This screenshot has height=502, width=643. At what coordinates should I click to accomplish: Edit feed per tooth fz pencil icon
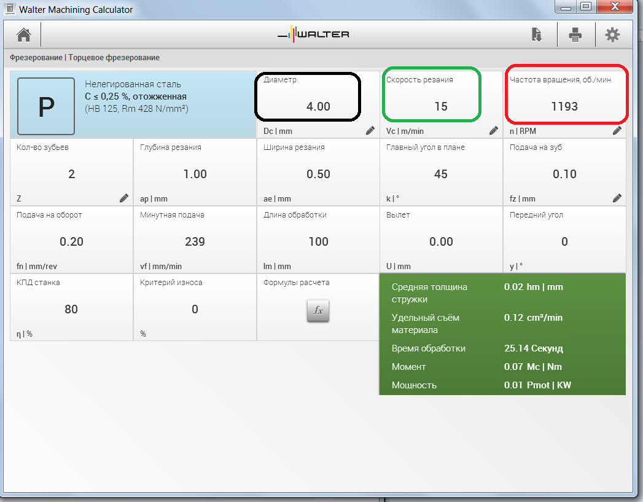pos(617,198)
